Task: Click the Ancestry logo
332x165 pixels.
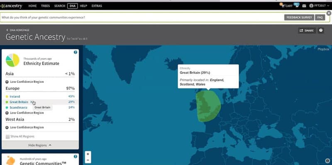Action: pos(11,6)
